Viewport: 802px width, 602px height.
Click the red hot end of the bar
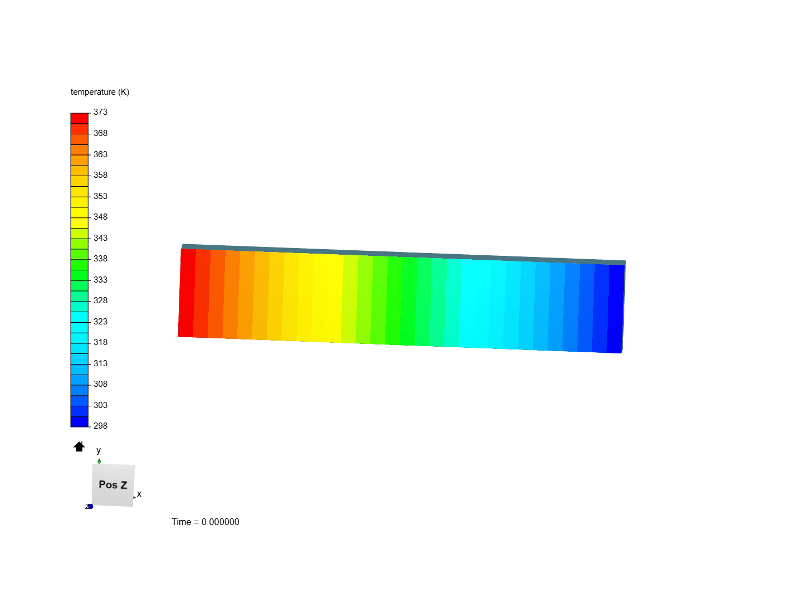click(187, 293)
